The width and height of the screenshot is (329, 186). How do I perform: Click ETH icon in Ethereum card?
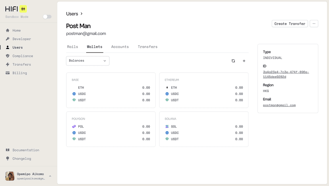click(x=167, y=87)
